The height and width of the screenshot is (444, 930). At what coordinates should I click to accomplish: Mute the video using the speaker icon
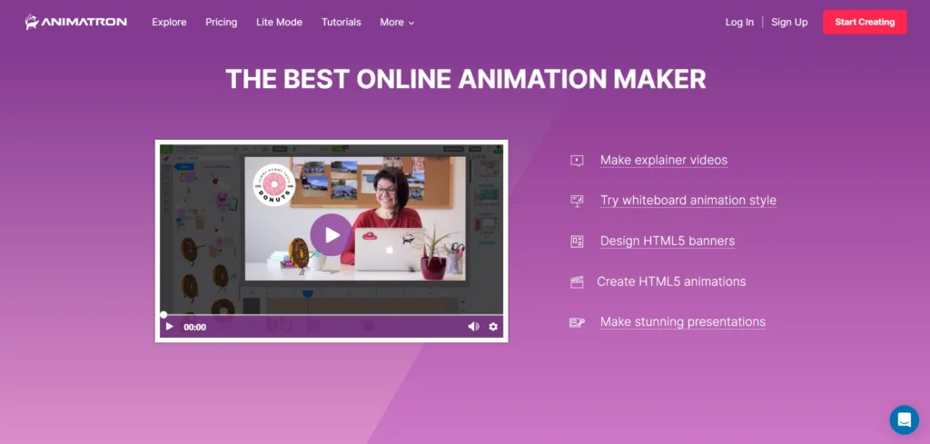(x=473, y=327)
